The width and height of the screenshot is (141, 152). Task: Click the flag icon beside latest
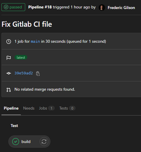pyautogui.click(x=9, y=58)
